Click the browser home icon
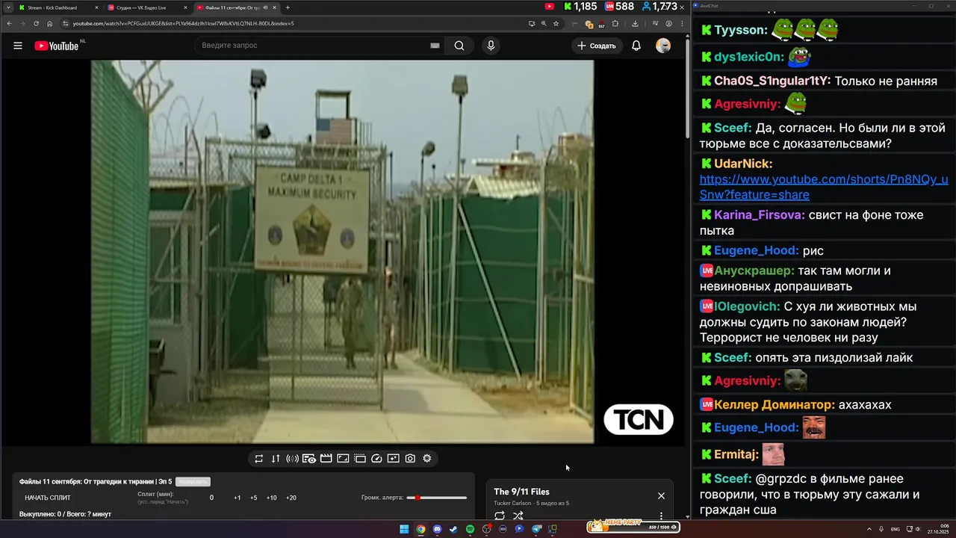The height and width of the screenshot is (538, 956). 49,23
